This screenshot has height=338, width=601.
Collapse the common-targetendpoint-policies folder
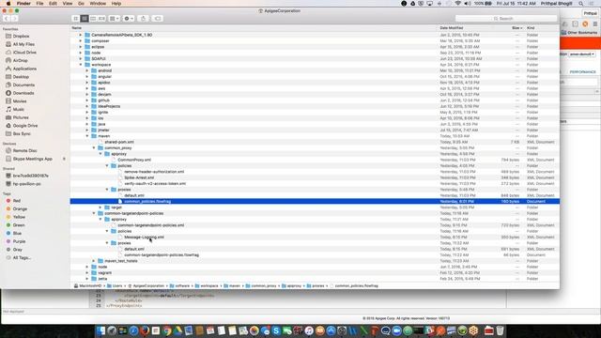click(94, 213)
